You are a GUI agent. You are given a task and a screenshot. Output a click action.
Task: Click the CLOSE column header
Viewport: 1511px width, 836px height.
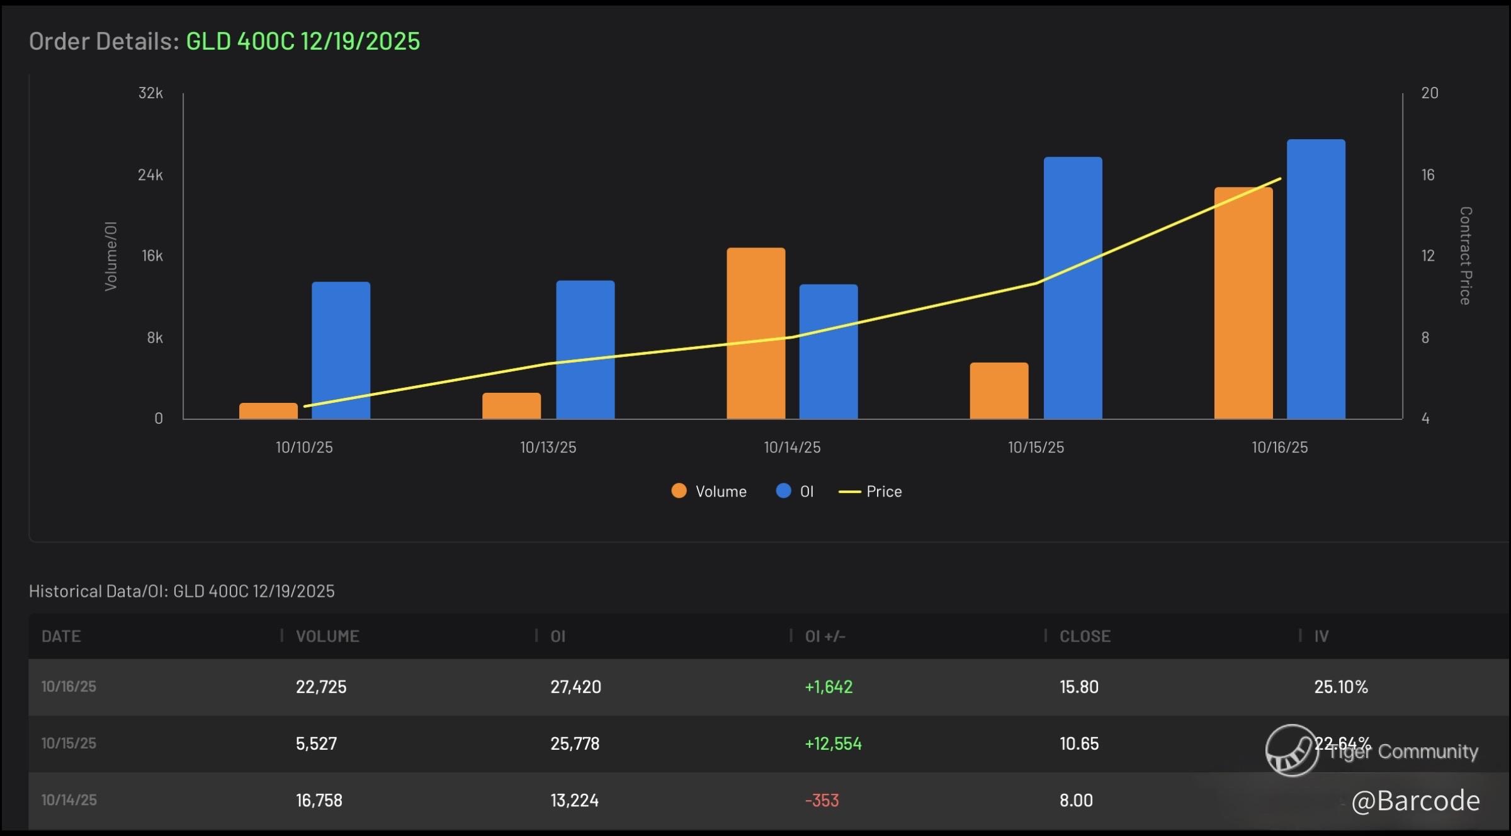point(1085,636)
